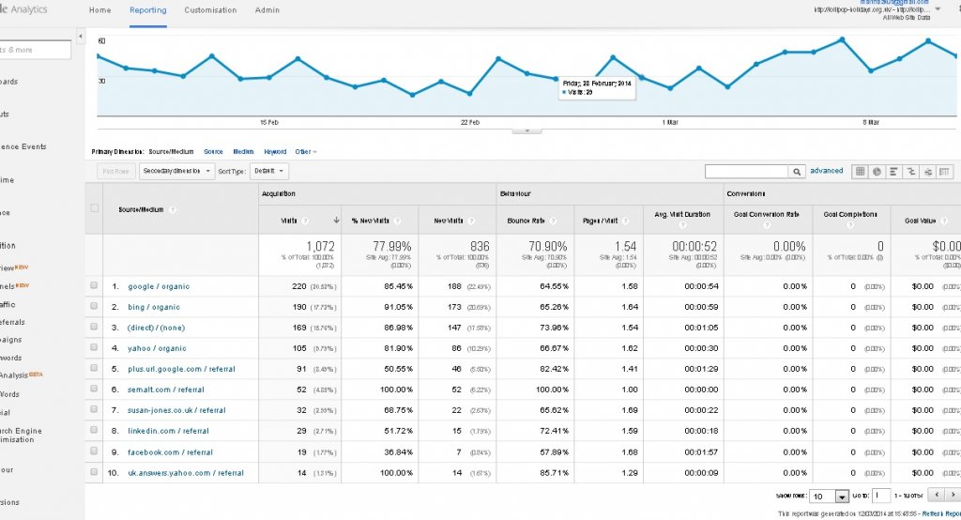Open help icon under Avg. Visit Duration header
The width and height of the screenshot is (961, 520).
682,225
